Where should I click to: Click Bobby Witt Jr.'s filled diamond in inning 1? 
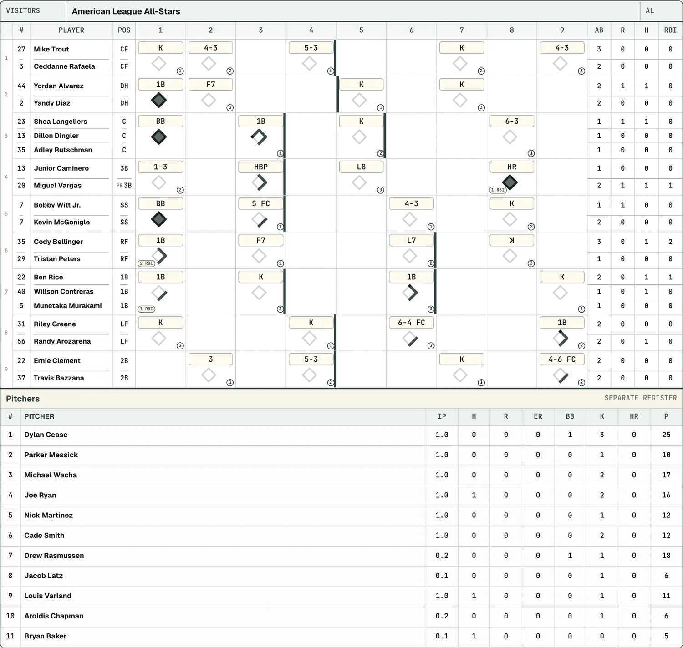click(158, 219)
